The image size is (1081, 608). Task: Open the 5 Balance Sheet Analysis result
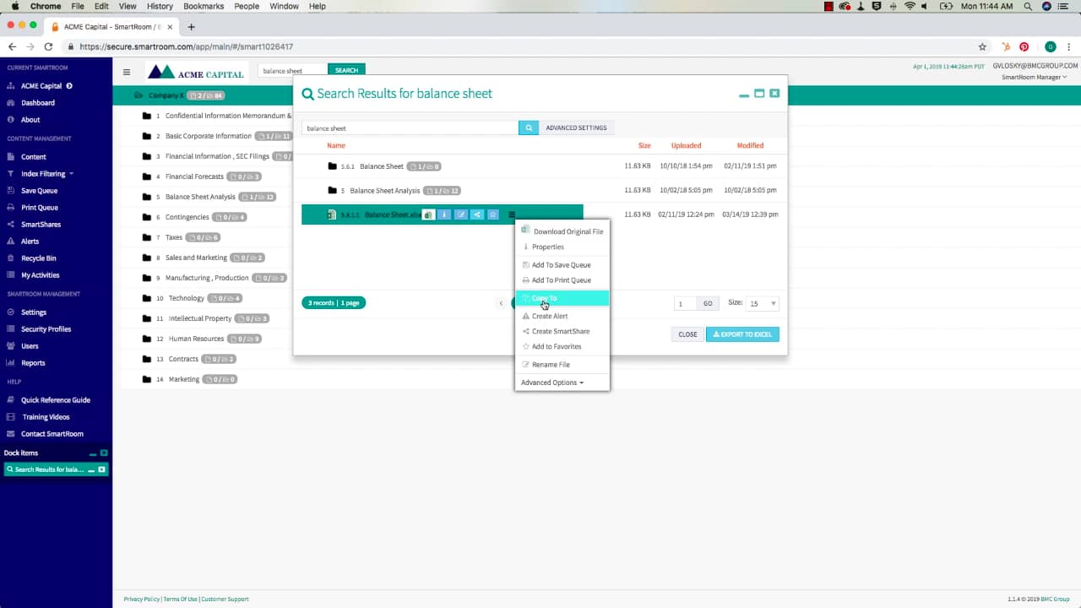click(384, 191)
